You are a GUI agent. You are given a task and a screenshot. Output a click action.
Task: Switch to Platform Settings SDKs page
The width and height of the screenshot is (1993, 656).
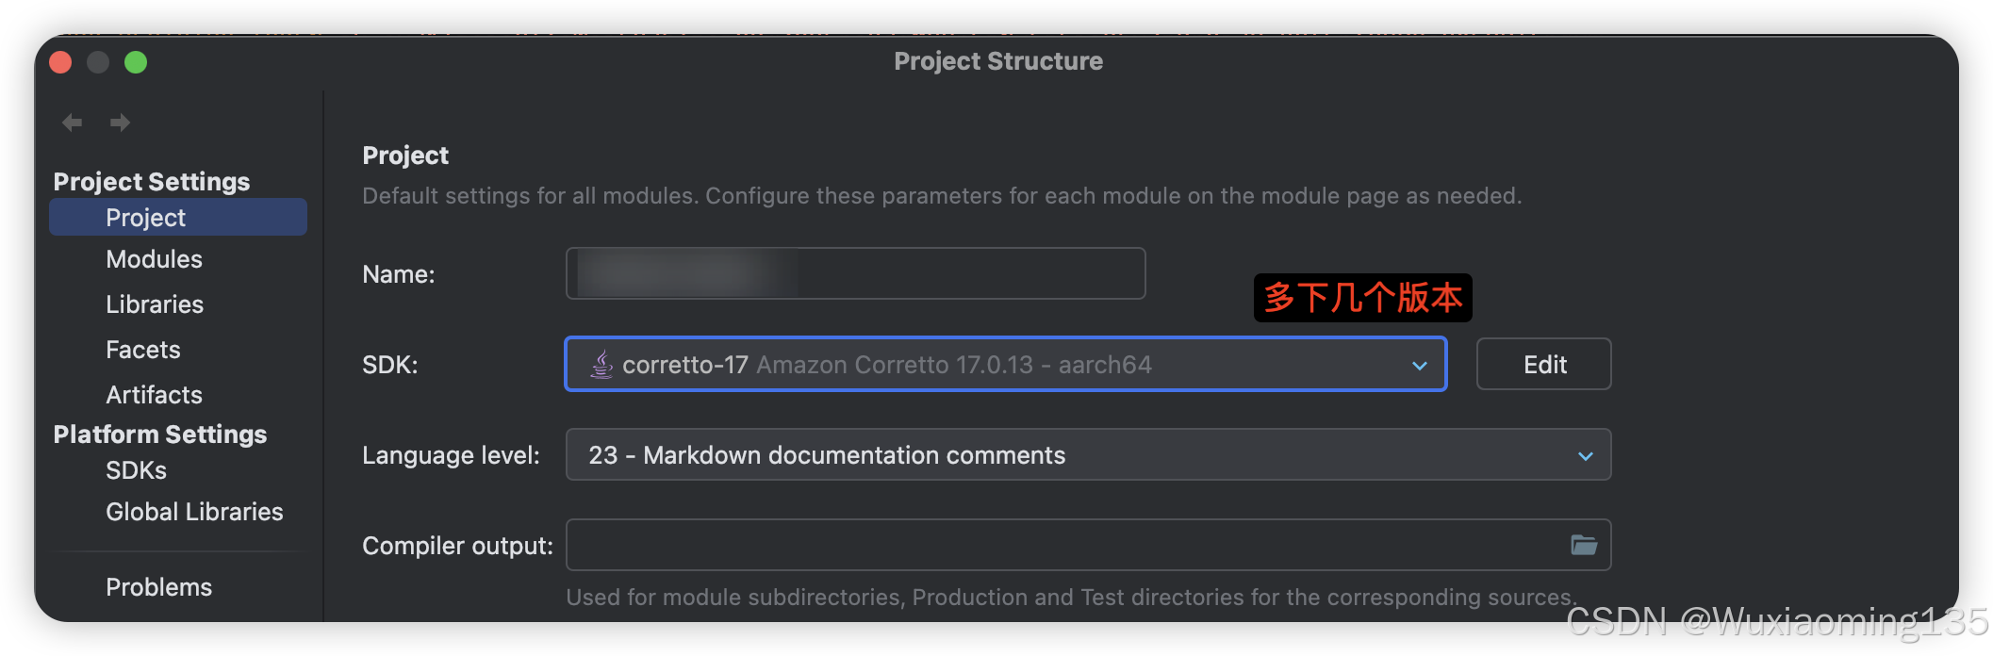coord(135,470)
